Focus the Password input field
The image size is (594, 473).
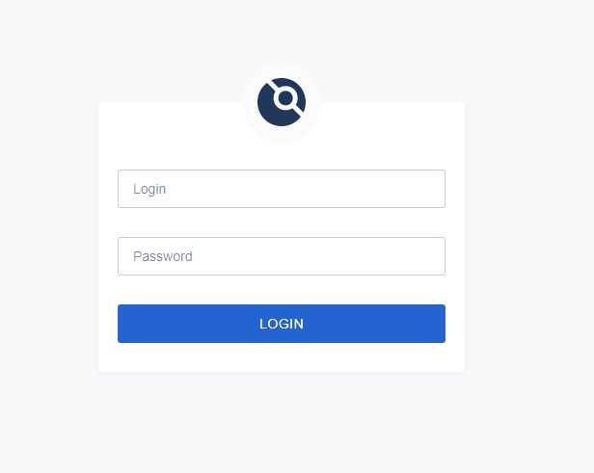[282, 256]
